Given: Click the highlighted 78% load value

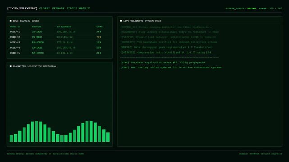Looking at the screenshot, I should pos(99,37).
